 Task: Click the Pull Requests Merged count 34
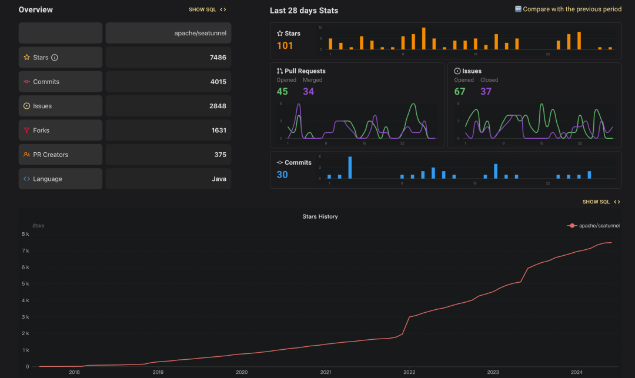(308, 92)
